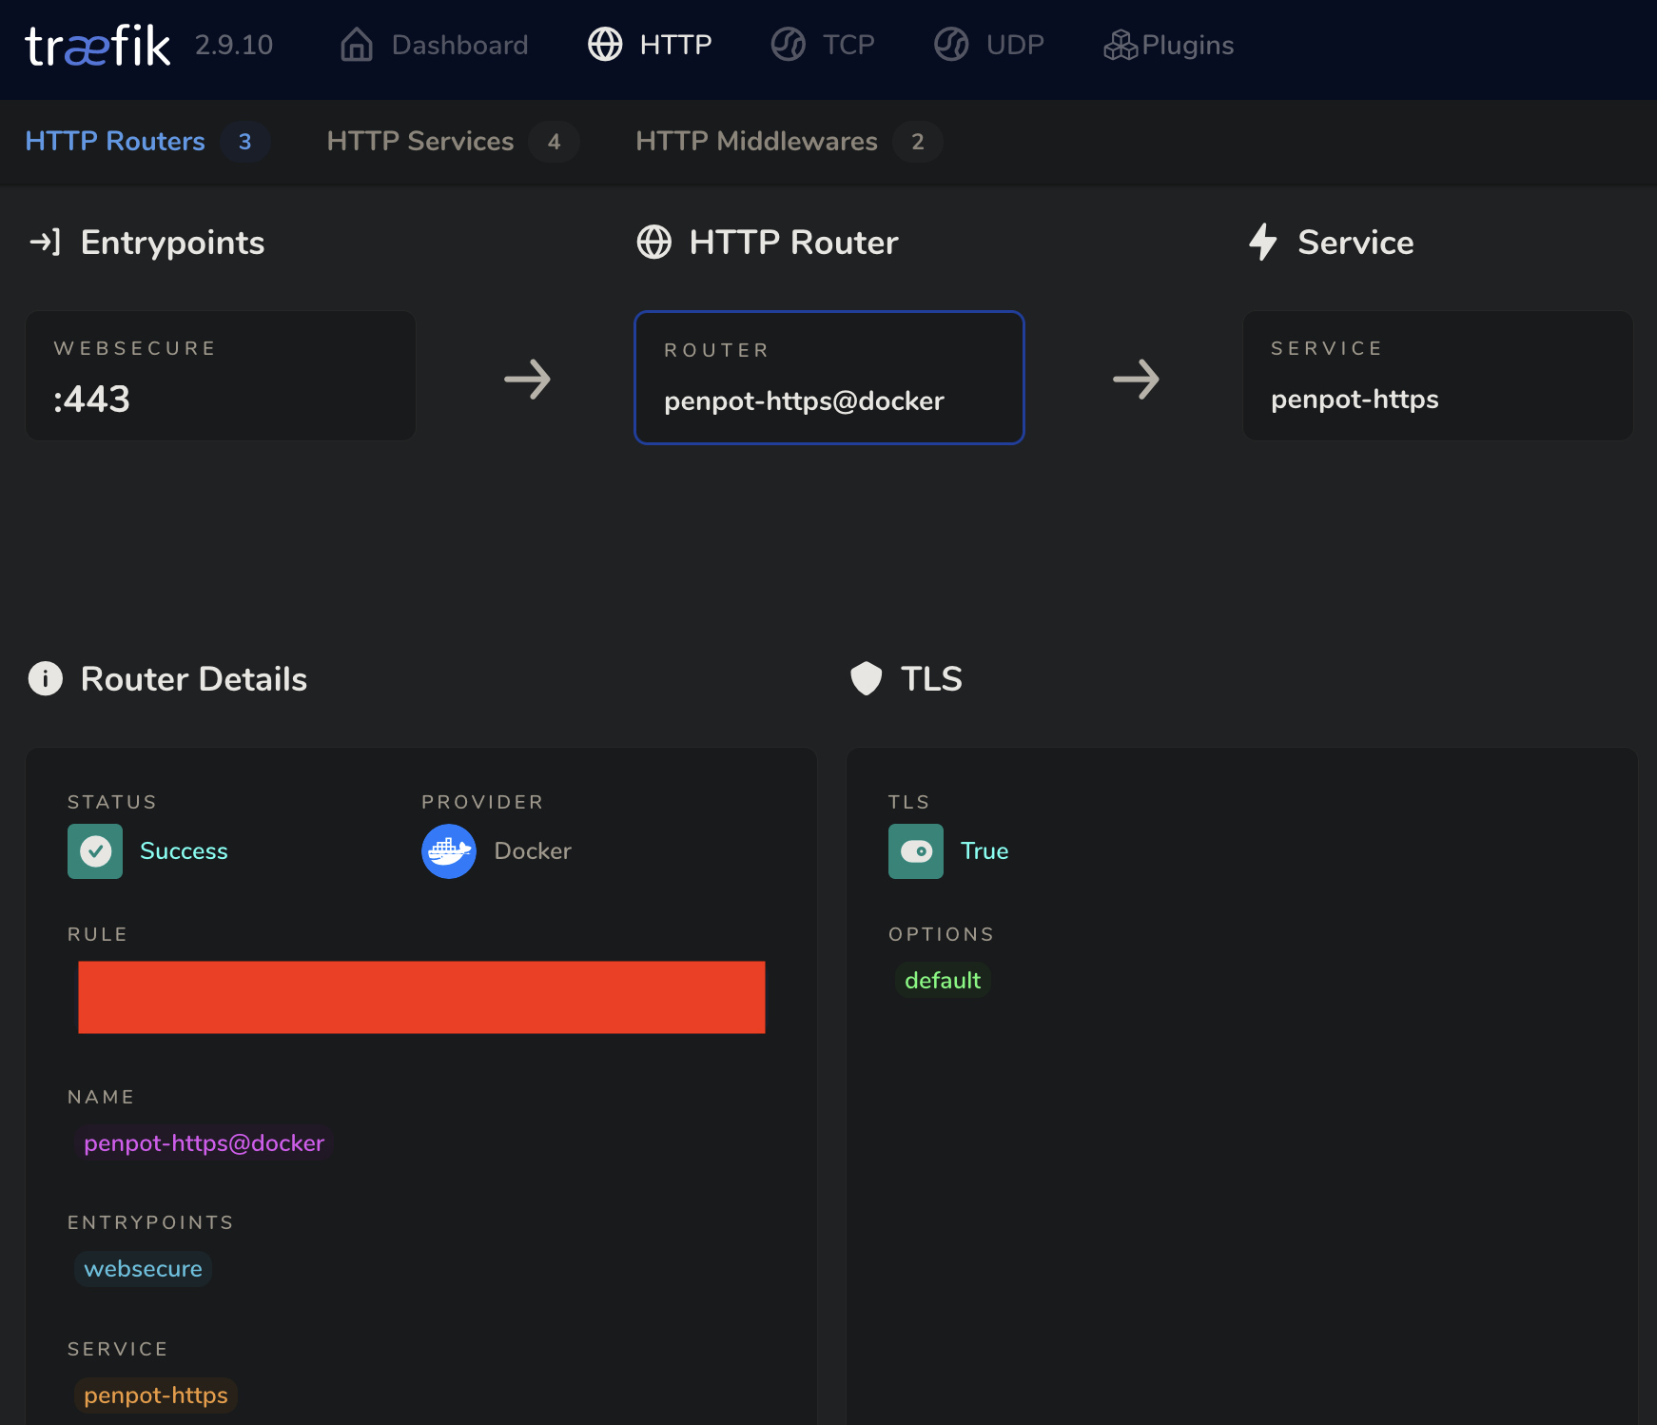Open the Plugins page
The height and width of the screenshot is (1425, 1657).
(1169, 45)
